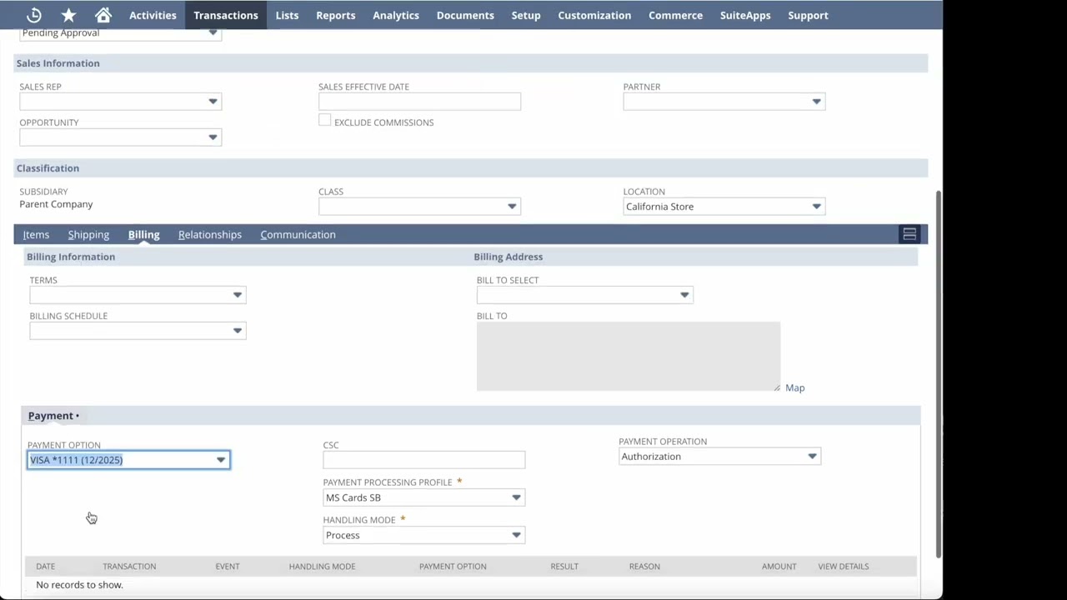Click the Sales Effective Date field
Screen dimensions: 1067x600
click(419, 102)
